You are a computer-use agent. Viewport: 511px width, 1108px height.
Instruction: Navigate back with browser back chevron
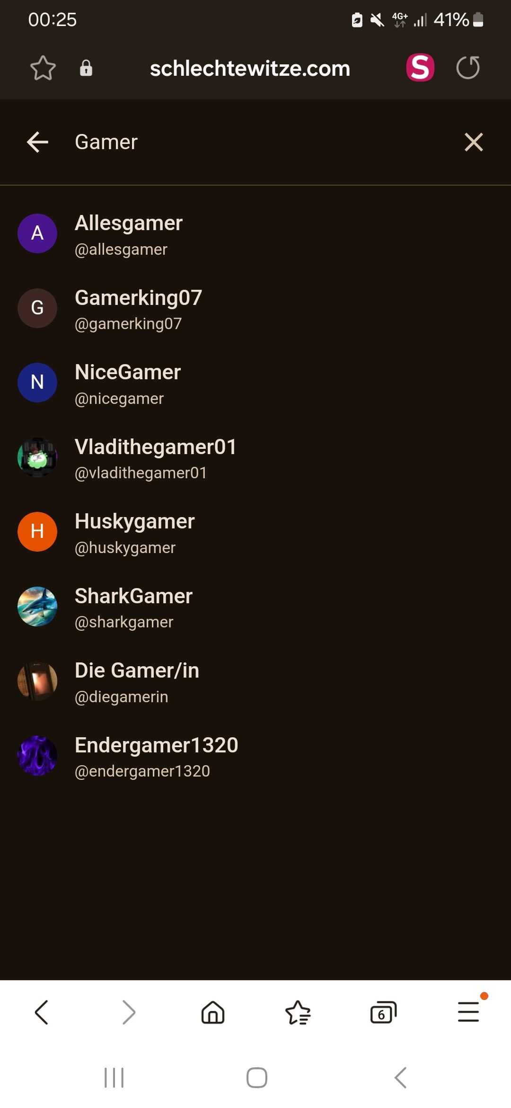(42, 1012)
